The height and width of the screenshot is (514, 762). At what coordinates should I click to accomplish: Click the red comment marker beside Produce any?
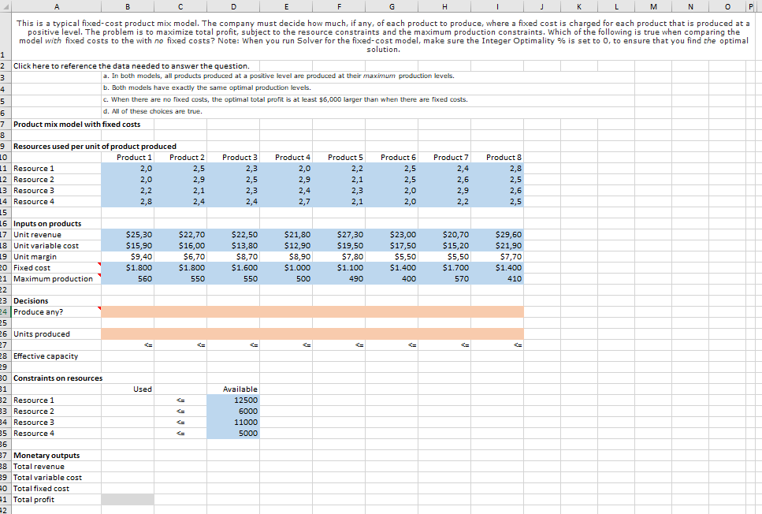point(100,309)
